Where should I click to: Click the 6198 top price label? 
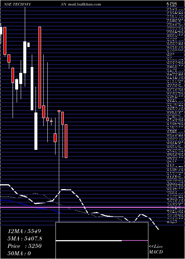(x=172, y=4)
